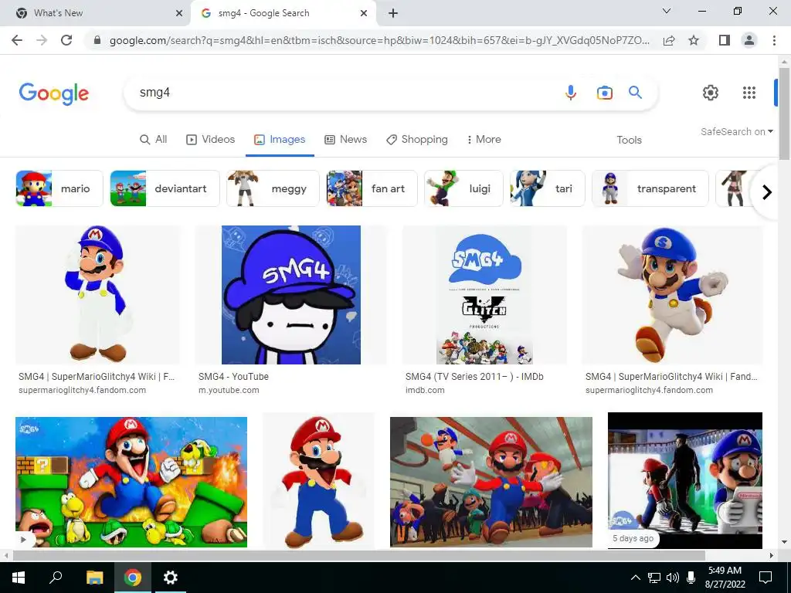Go back to the previous page
The image size is (791, 593).
17,40
